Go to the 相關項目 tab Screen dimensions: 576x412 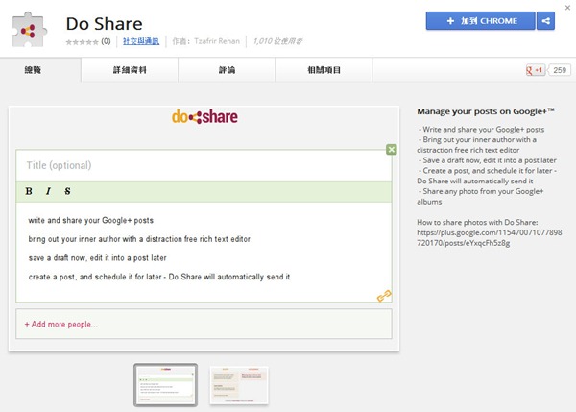tap(324, 70)
